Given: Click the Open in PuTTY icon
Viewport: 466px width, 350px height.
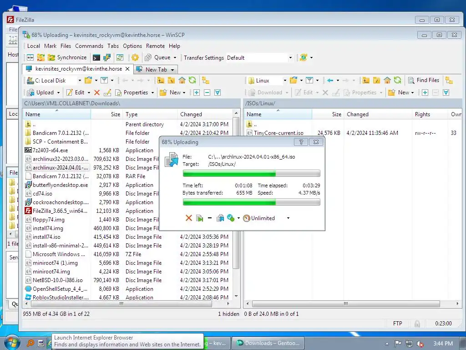Looking at the screenshot, I should [106, 57].
